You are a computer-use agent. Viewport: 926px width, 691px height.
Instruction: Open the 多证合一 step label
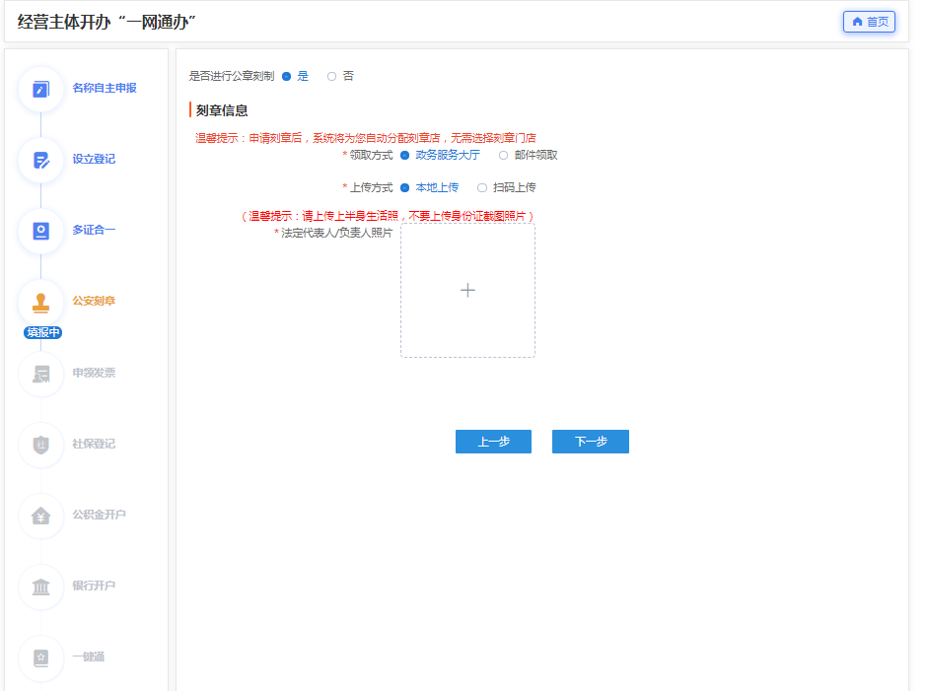point(94,230)
